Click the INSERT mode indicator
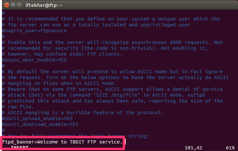Image resolution: width=238 pixels, height=151 pixels. pyautogui.click(x=20, y=147)
